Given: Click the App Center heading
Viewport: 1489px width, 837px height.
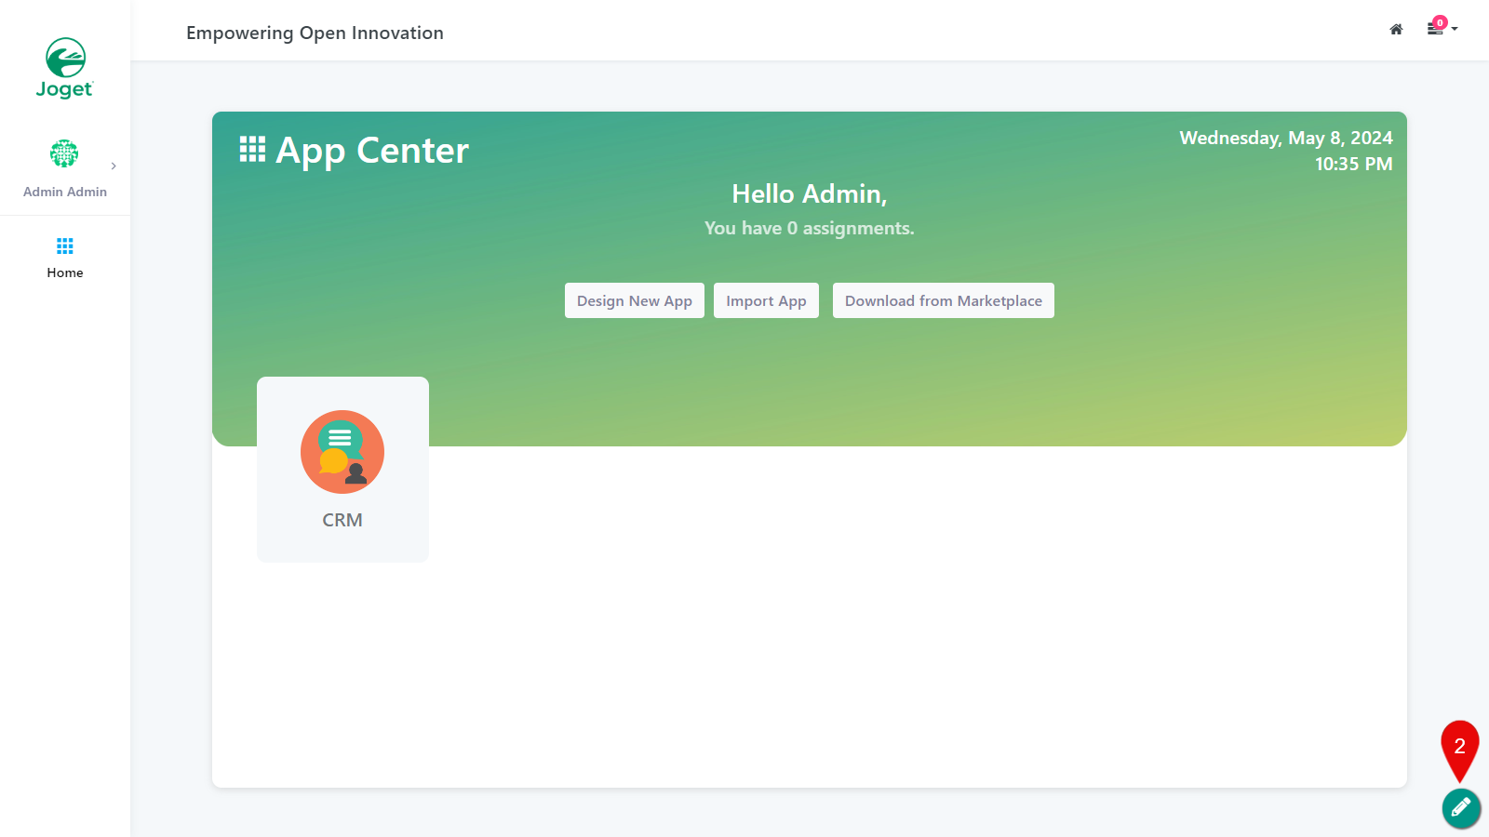Looking at the screenshot, I should click(372, 151).
